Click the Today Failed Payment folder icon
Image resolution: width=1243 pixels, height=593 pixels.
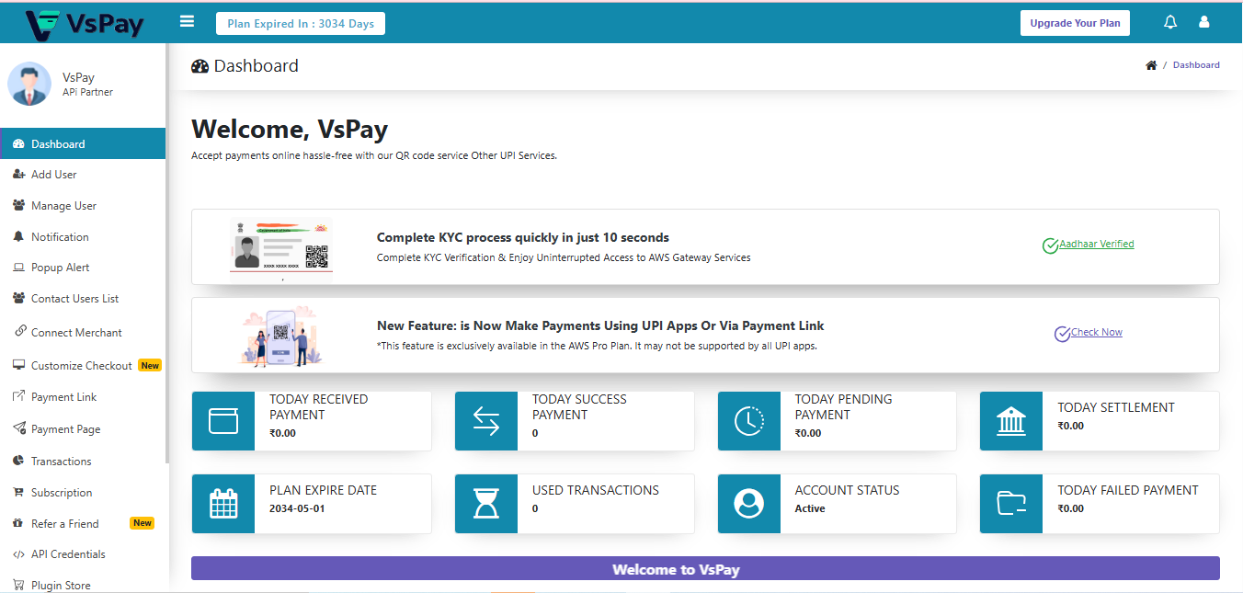[1011, 504]
